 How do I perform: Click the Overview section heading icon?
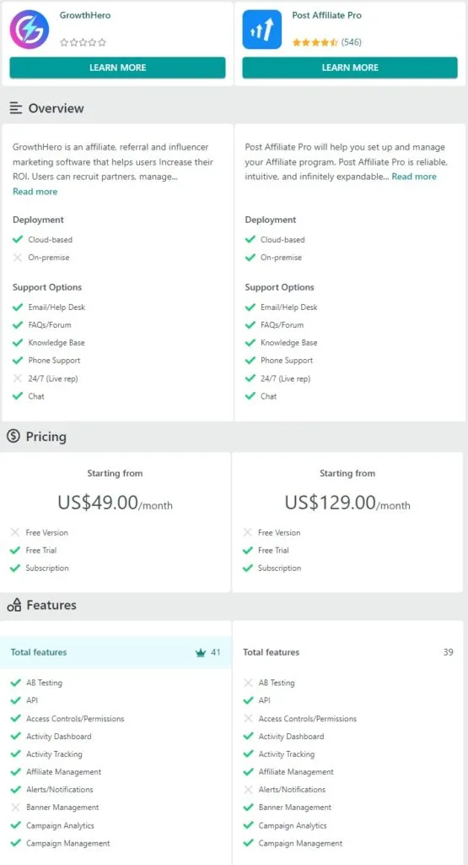[x=16, y=108]
